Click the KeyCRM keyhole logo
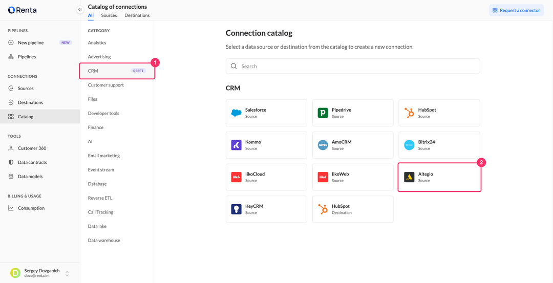The height and width of the screenshot is (283, 553). pos(236,209)
